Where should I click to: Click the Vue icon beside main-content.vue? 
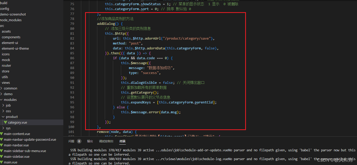pos(2,134)
